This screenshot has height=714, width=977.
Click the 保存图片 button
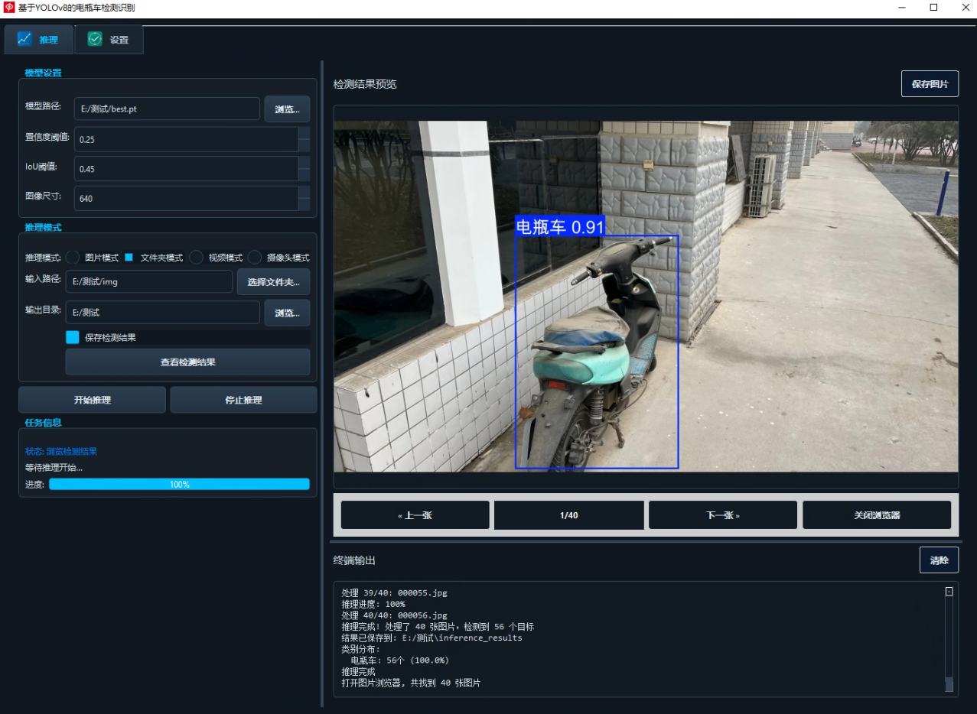930,84
